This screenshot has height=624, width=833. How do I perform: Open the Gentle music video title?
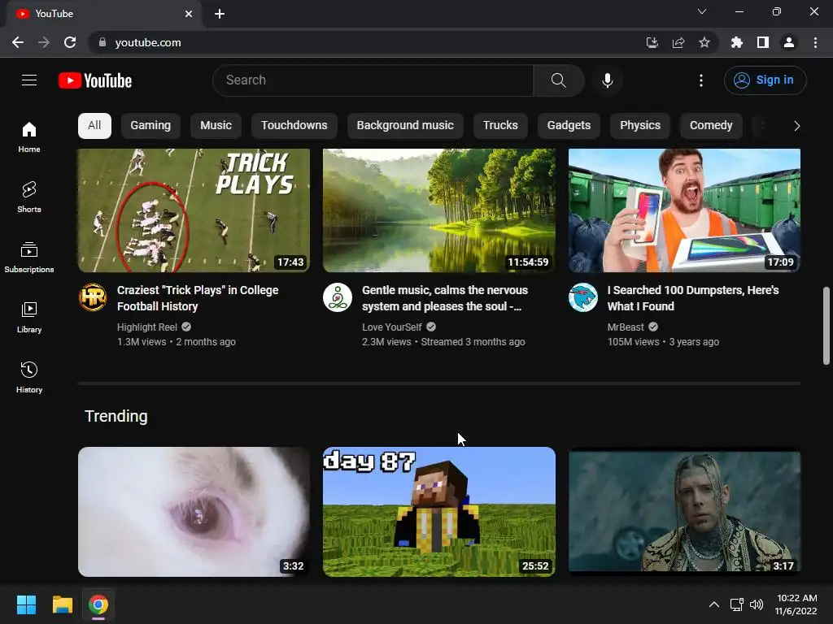pyautogui.click(x=445, y=298)
